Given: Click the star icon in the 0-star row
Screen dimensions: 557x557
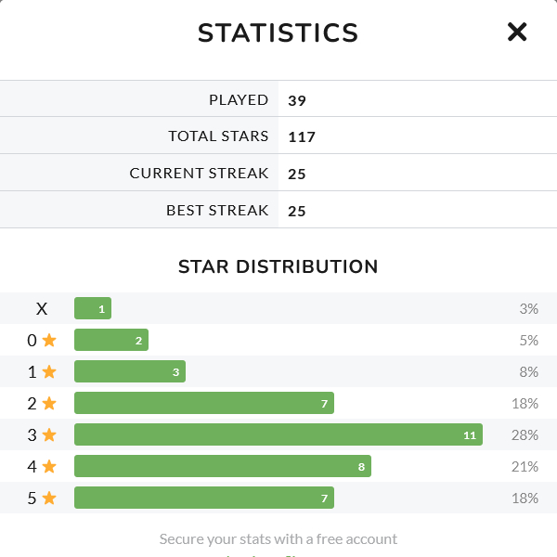Looking at the screenshot, I should coord(49,341).
